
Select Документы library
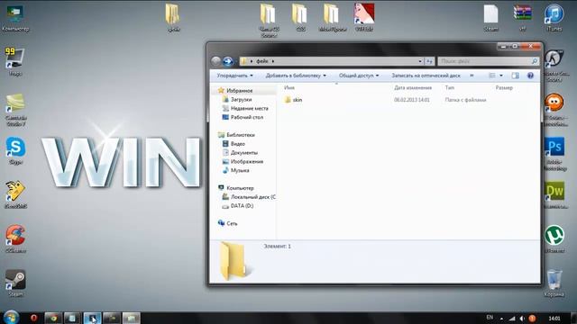pyautogui.click(x=244, y=152)
